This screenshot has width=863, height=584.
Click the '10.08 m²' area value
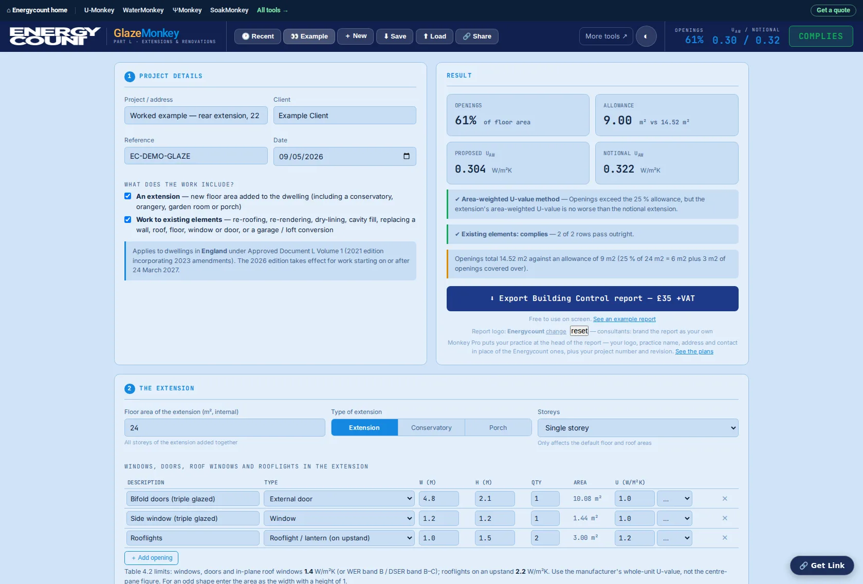click(587, 499)
